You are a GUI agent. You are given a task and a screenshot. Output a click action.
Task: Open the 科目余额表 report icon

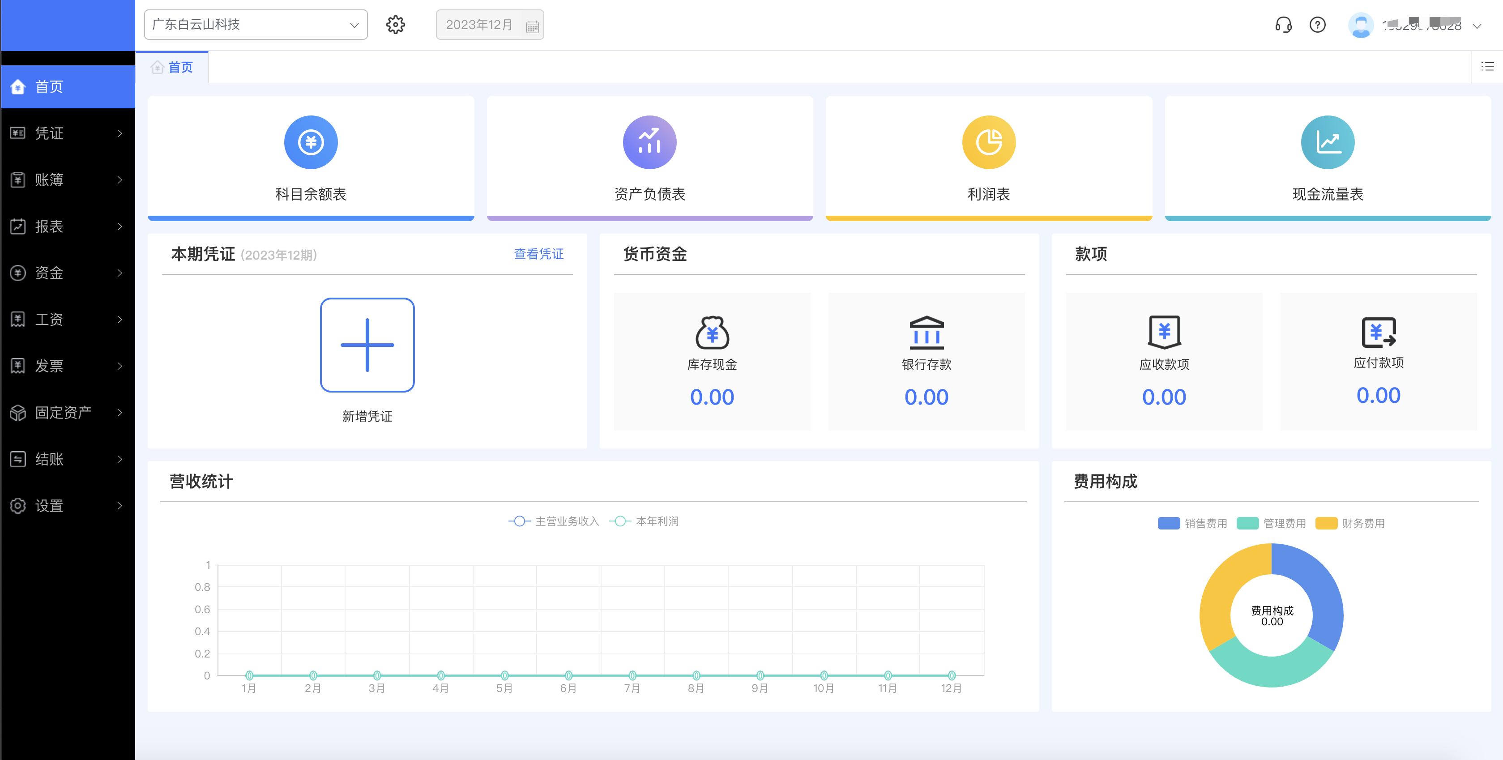(x=311, y=142)
